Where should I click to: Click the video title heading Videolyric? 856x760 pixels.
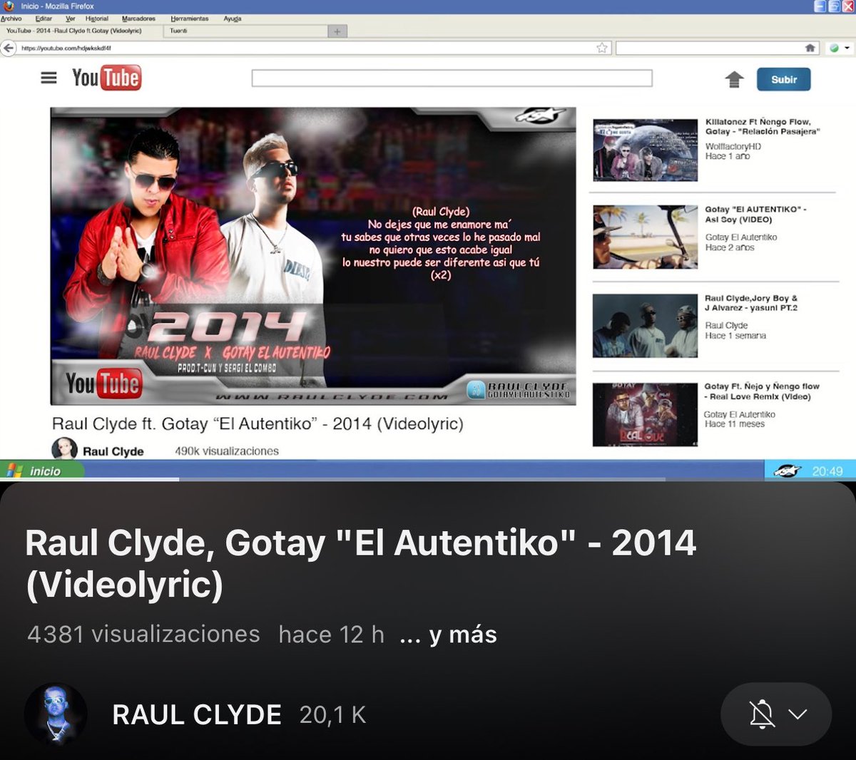(x=360, y=564)
